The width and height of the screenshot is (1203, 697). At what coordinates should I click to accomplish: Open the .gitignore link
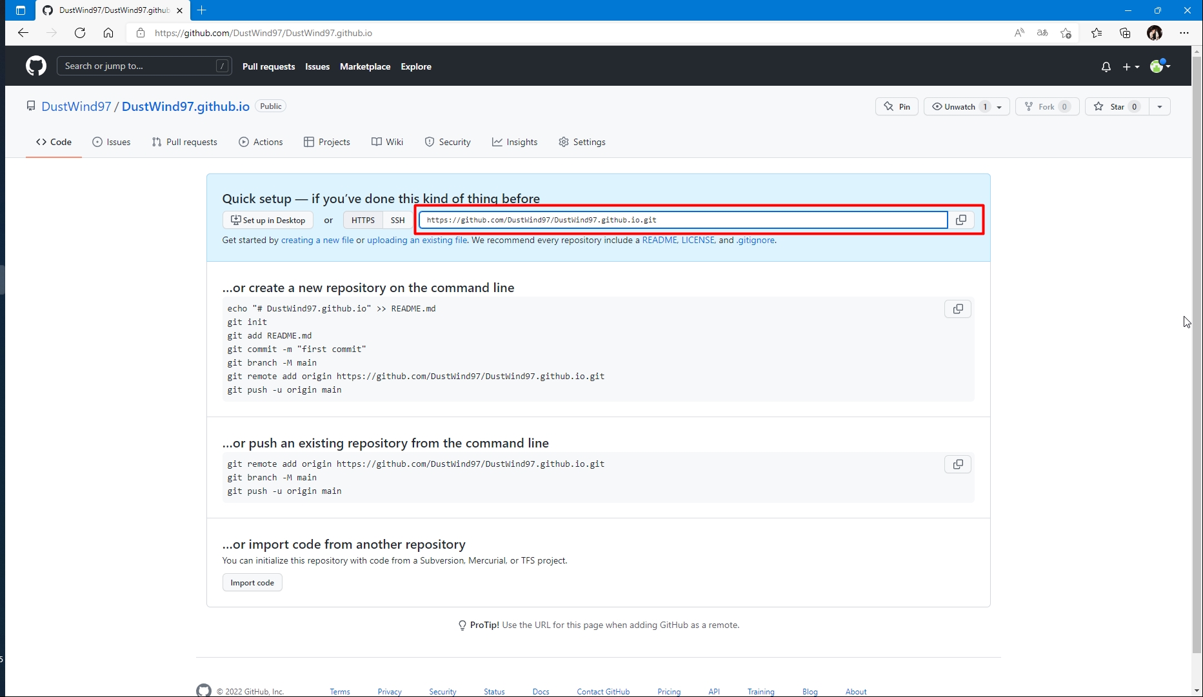(755, 240)
